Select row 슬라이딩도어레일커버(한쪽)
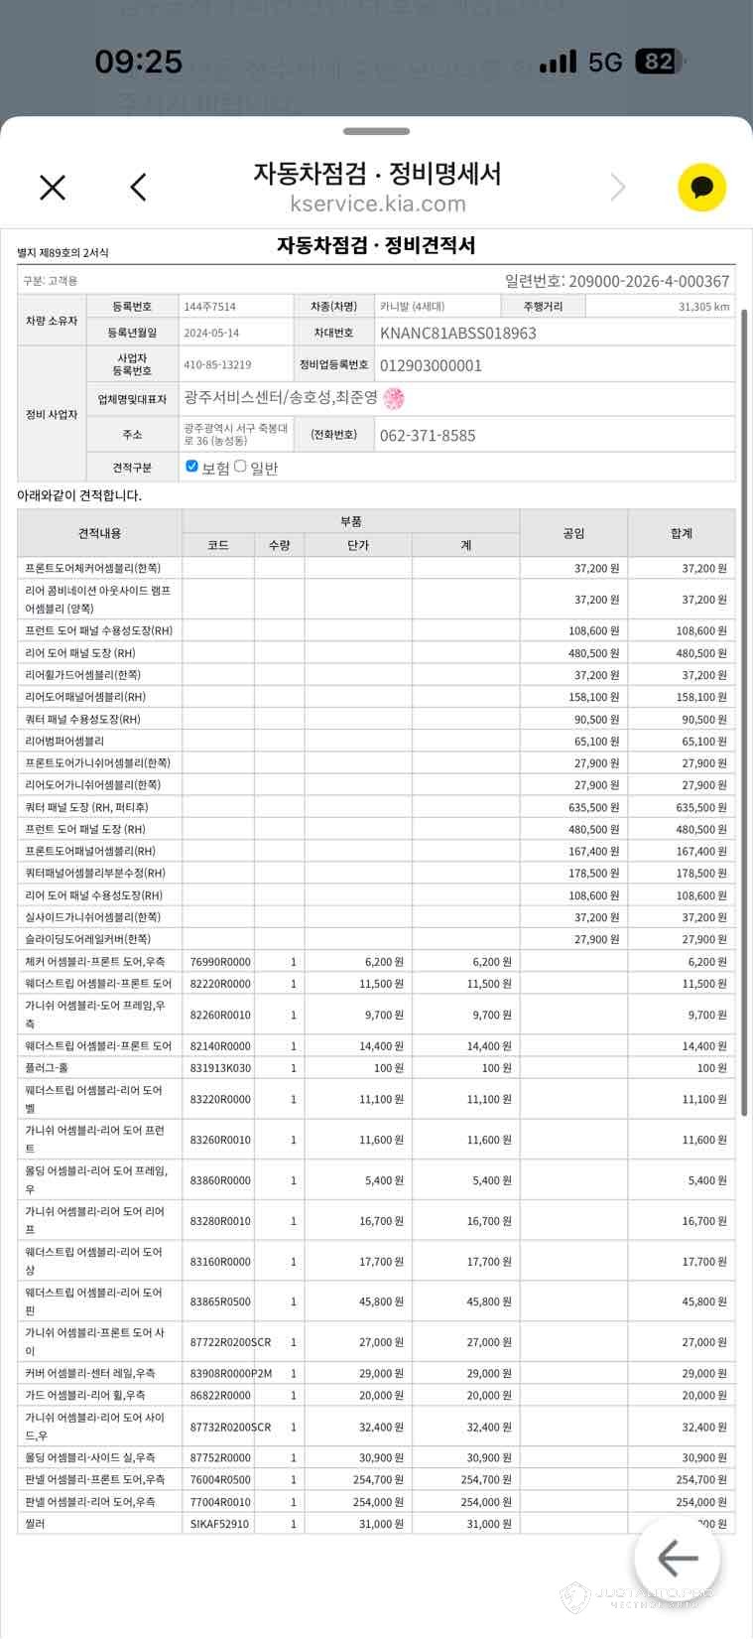 click(376, 939)
